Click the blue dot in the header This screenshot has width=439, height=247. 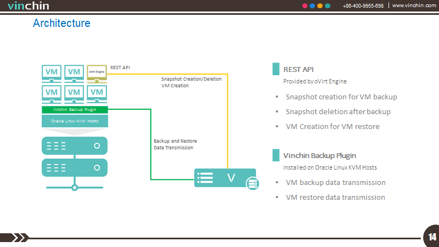tap(312, 5)
